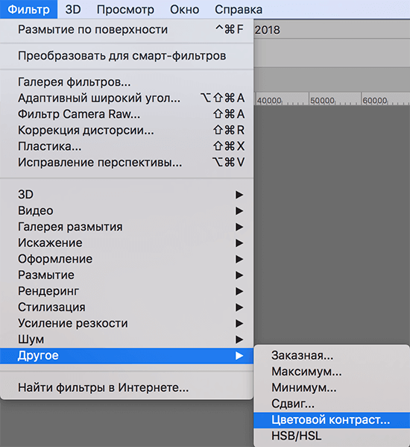Expand the Видео submenu
Screen dimensions: 410x447
pyautogui.click(x=127, y=210)
